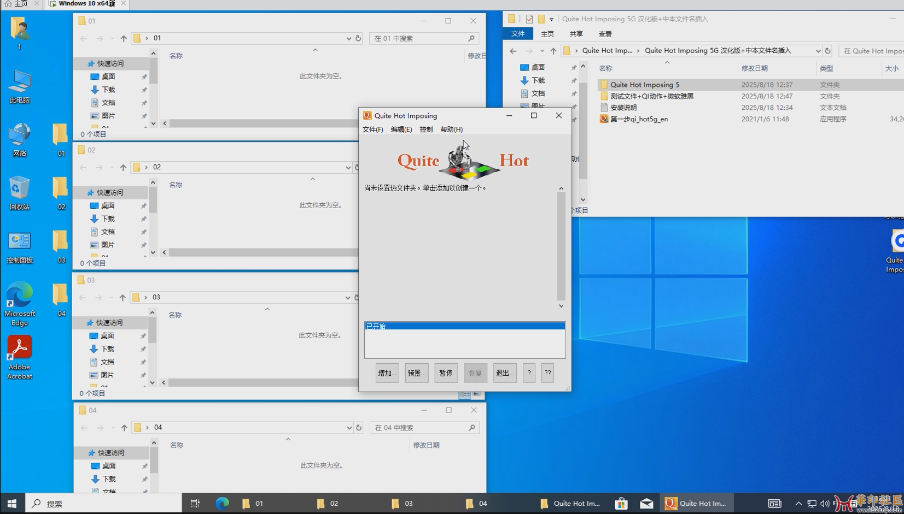This screenshot has height=514, width=904.
Task: Click 文档 in 01 window sidebar
Action: pos(108,103)
